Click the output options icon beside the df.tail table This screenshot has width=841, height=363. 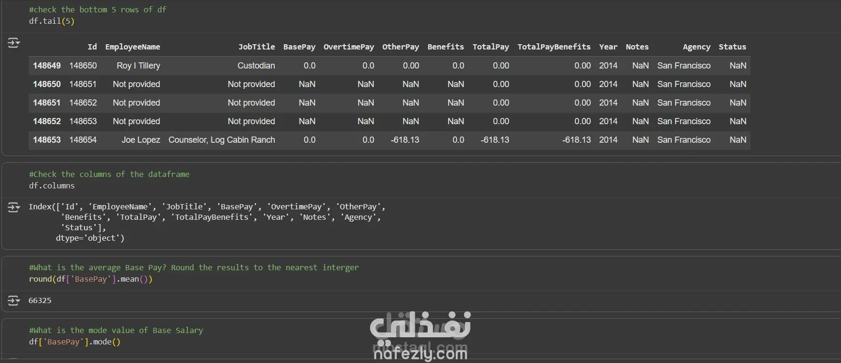click(x=14, y=43)
